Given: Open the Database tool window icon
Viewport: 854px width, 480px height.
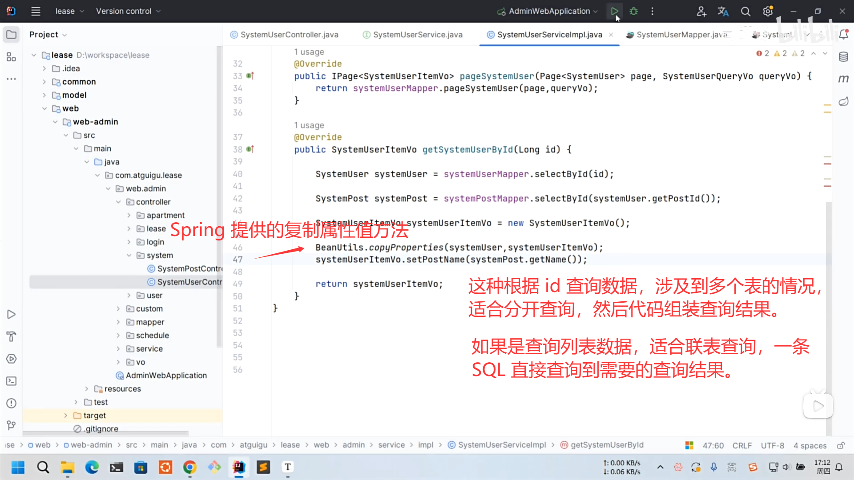Looking at the screenshot, I should (x=843, y=57).
